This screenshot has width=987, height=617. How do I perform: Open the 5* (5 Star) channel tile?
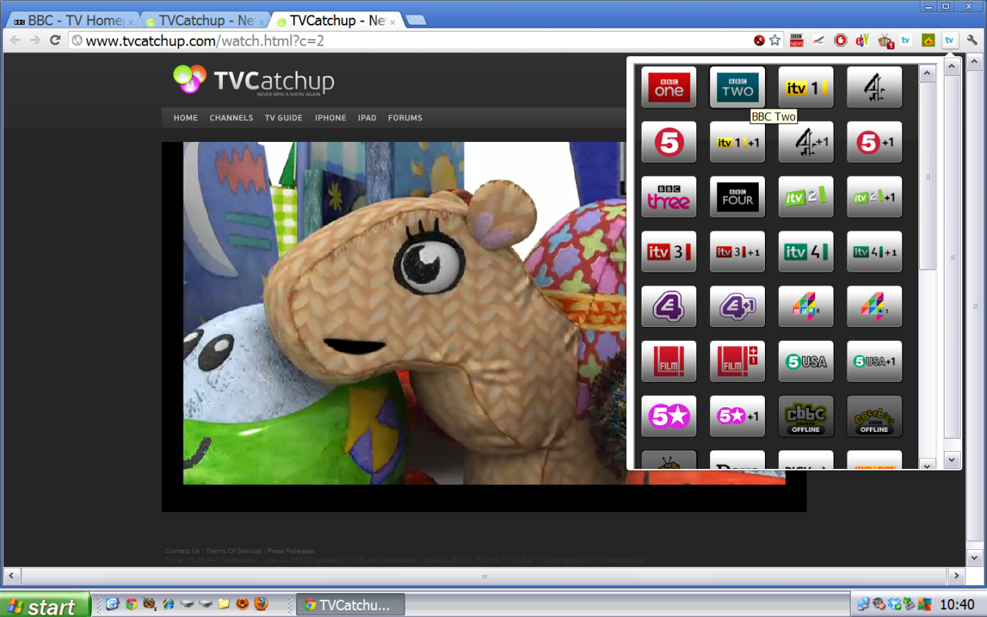[669, 416]
